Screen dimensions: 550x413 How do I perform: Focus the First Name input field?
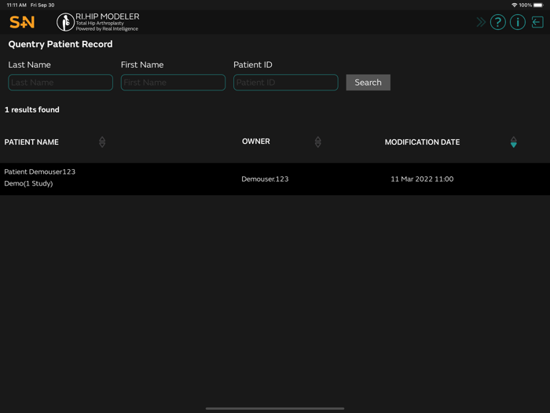(173, 82)
